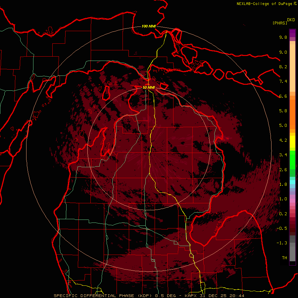The width and height of the screenshot is (298, 298).
Task: Click the 9.8 value on the color scale
Action: pos(283,37)
